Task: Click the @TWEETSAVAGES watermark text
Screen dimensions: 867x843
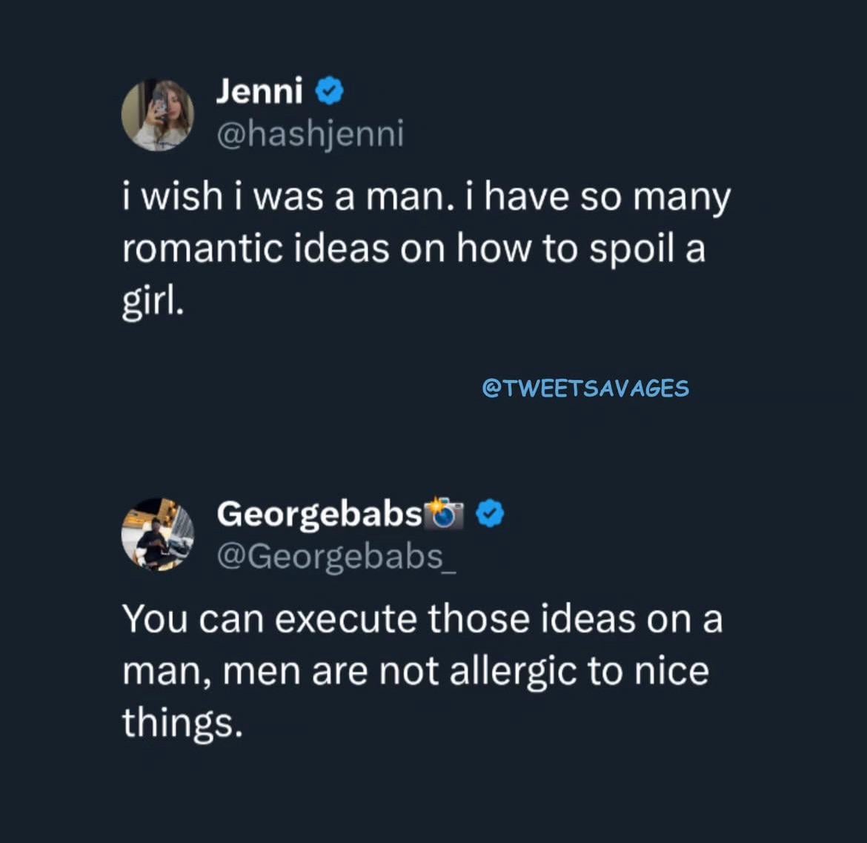Action: click(585, 388)
